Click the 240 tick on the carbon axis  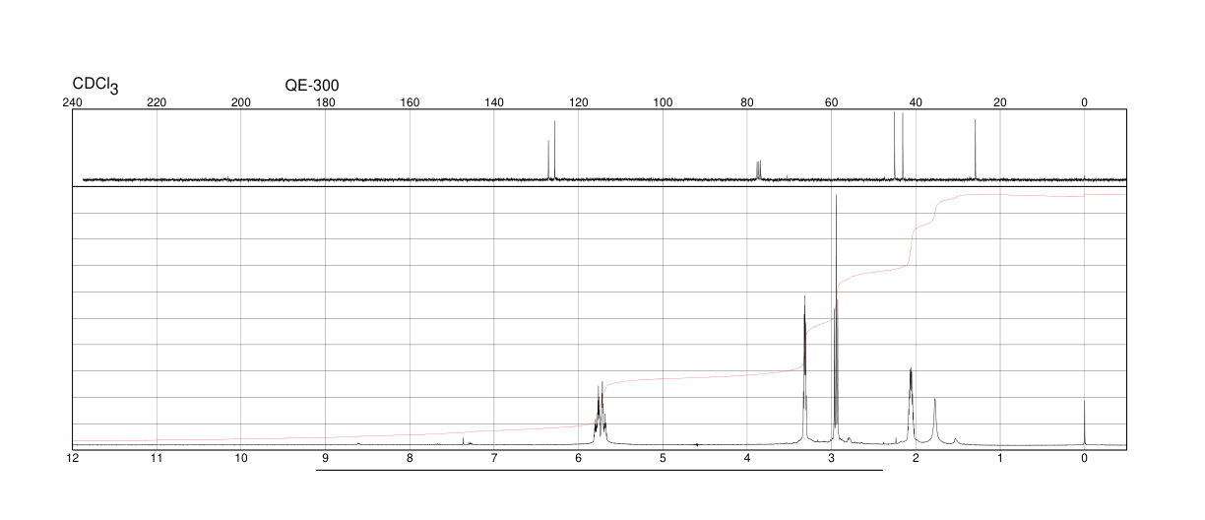pos(72,103)
